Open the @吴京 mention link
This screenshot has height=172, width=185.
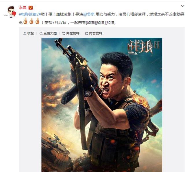(x=89, y=14)
